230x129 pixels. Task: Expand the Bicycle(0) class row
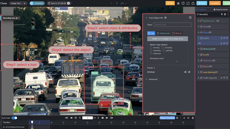(x=199, y=66)
